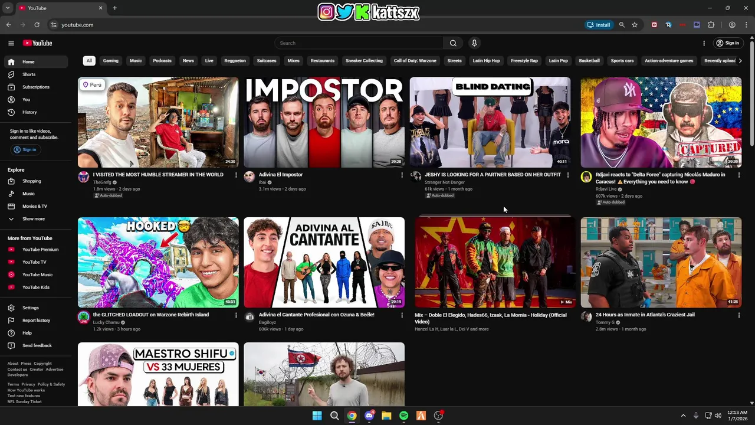
Task: Open the Privacy footer link
Action: point(28,384)
